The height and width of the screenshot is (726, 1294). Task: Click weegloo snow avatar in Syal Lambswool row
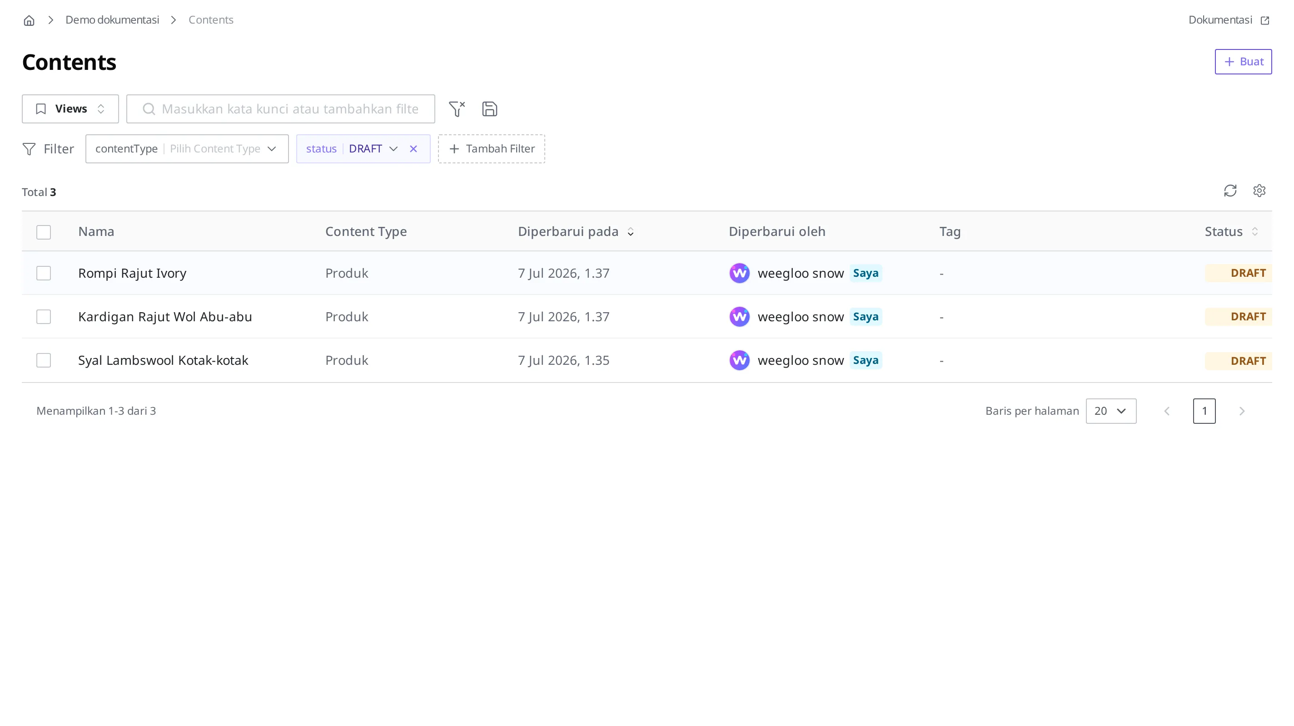tap(739, 361)
